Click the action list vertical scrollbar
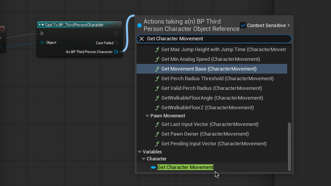The height and width of the screenshot is (186, 331). click(x=289, y=146)
